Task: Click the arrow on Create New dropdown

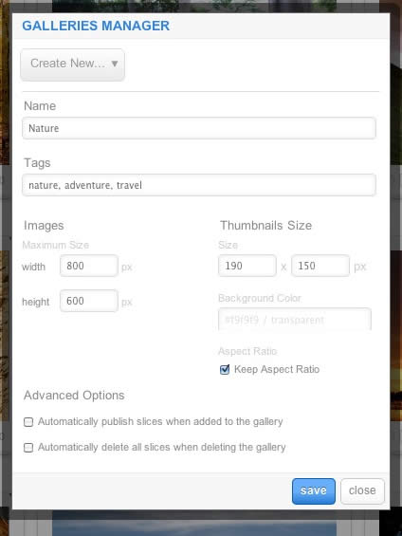Action: 115,64
